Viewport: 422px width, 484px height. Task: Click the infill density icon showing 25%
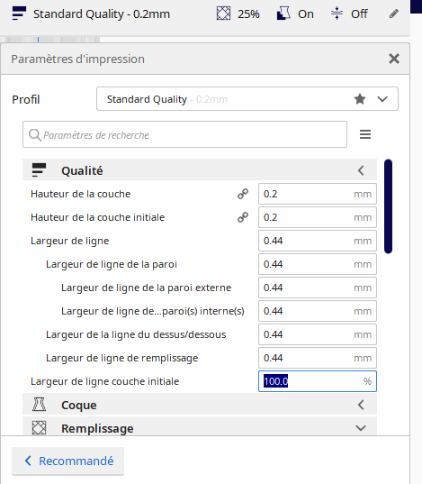click(223, 14)
